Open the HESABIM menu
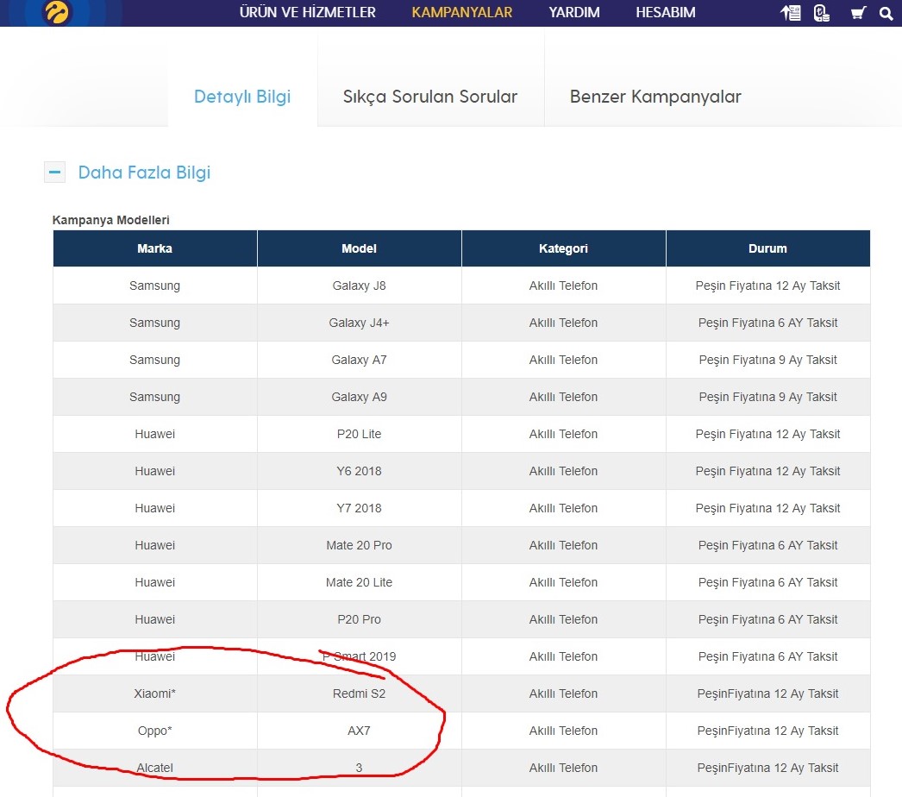 click(x=666, y=12)
